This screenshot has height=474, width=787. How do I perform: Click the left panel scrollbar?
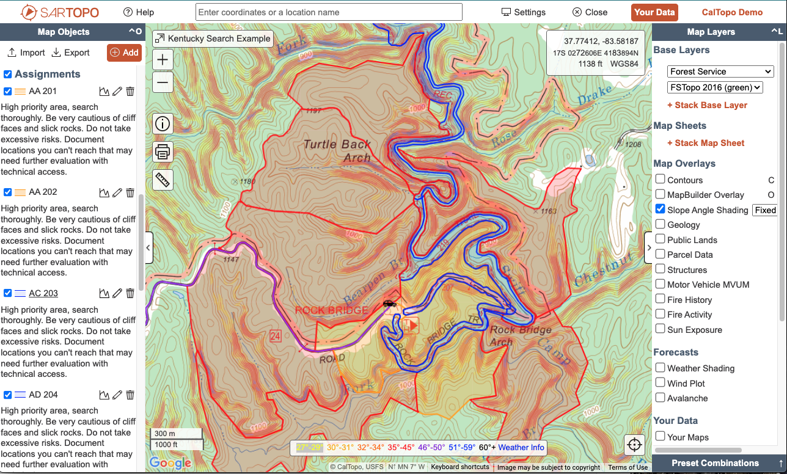tap(141, 242)
